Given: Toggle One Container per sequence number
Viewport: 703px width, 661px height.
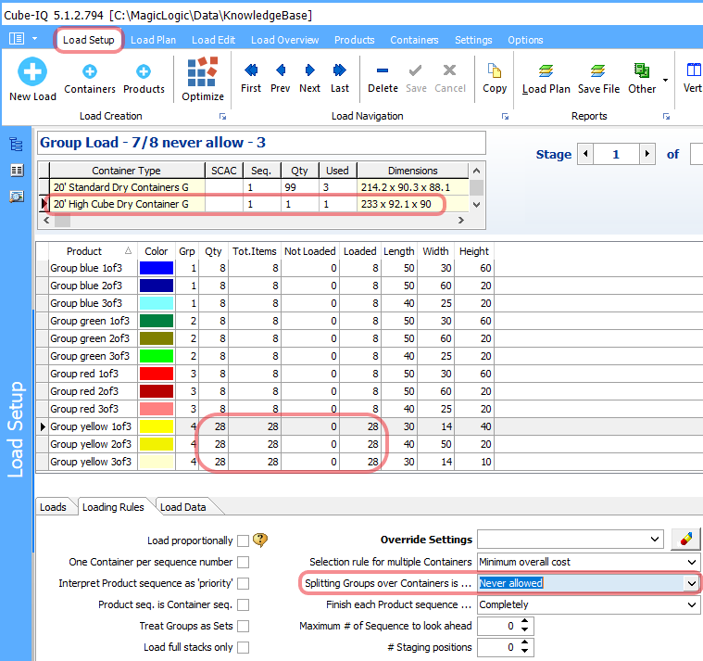Looking at the screenshot, I should click(x=243, y=562).
